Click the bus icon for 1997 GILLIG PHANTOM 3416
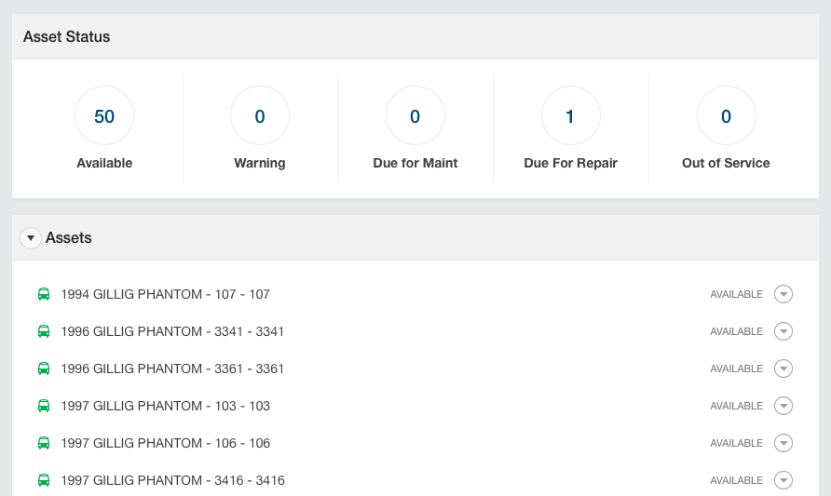Viewport: 831px width, 496px height. (x=44, y=480)
